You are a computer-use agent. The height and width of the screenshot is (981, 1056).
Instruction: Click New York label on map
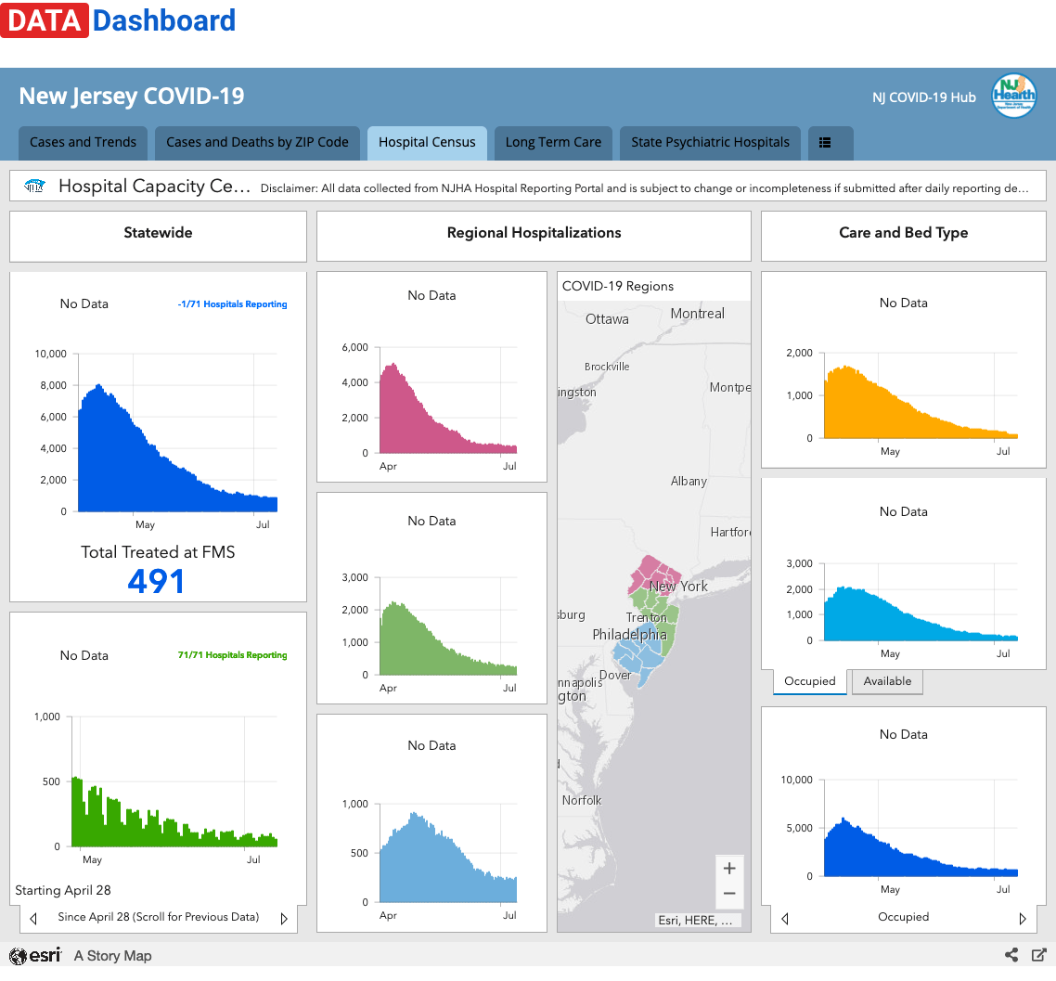[x=678, y=587]
